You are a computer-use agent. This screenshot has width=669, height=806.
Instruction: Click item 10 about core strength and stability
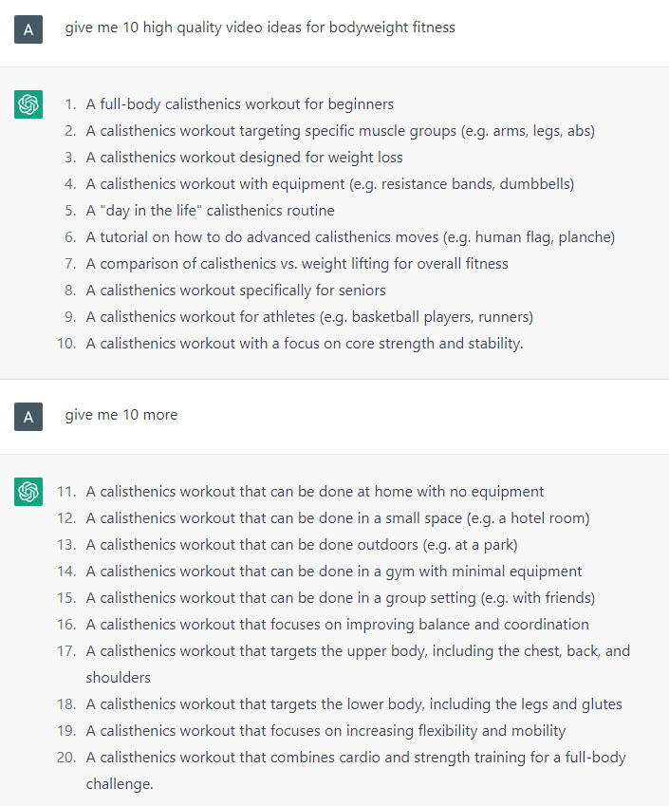point(305,344)
